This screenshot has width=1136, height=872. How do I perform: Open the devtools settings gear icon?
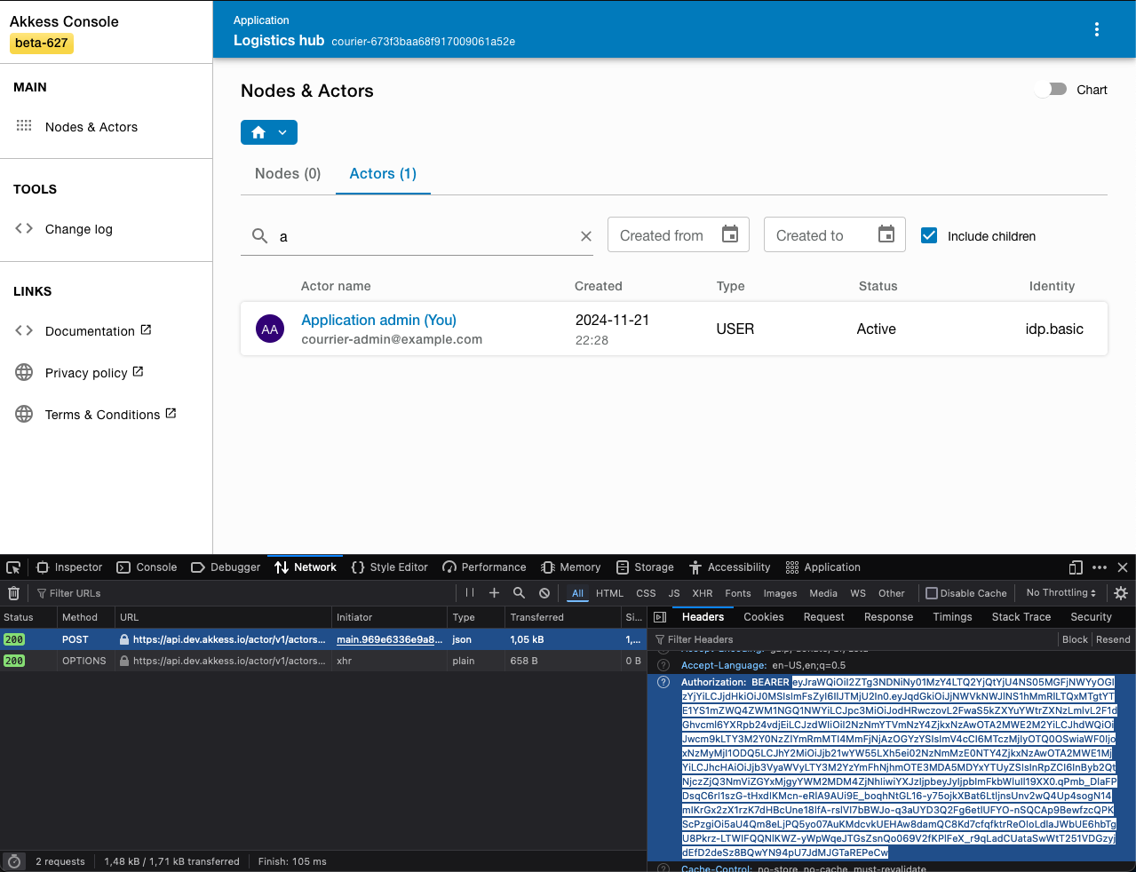[1121, 593]
